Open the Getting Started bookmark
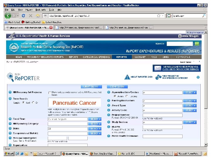Screen dimensions: 211x158 pos(31,22)
